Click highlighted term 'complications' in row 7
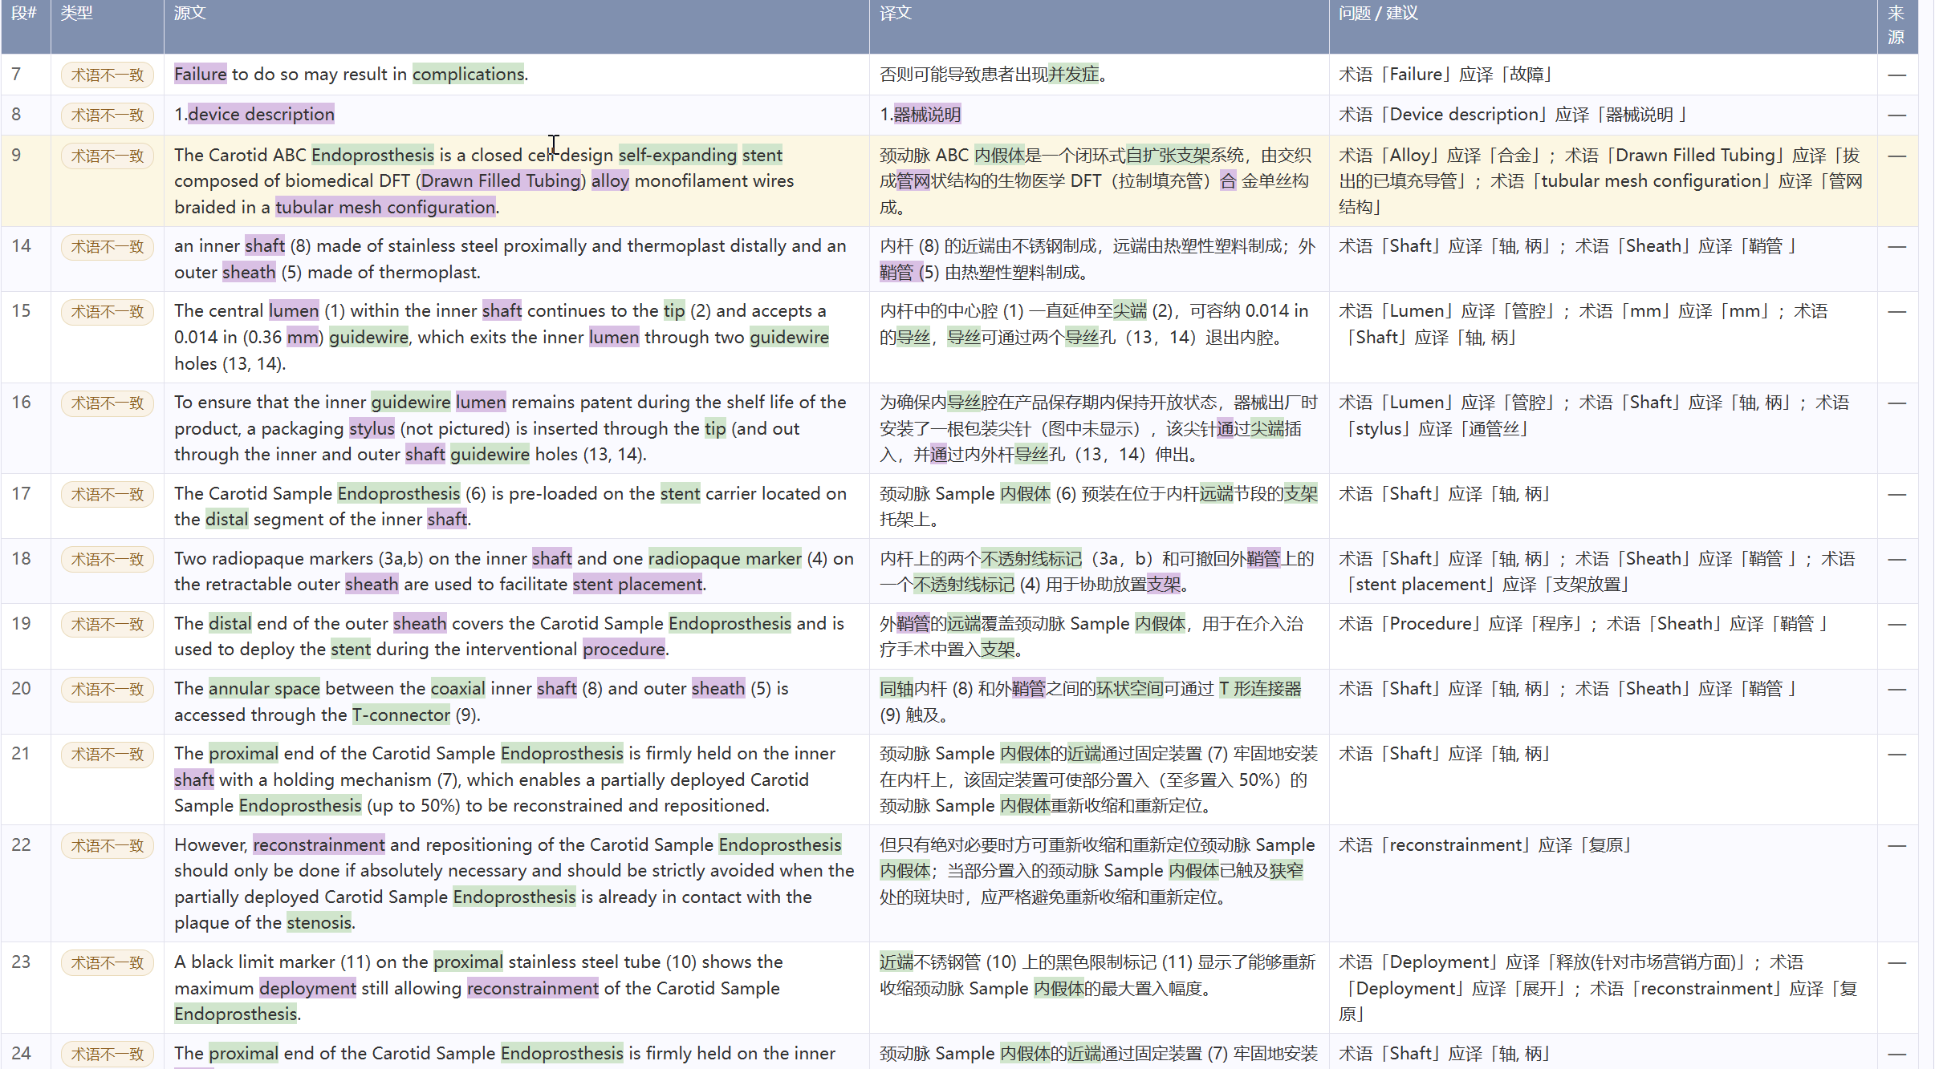Image resolution: width=1935 pixels, height=1069 pixels. [469, 75]
